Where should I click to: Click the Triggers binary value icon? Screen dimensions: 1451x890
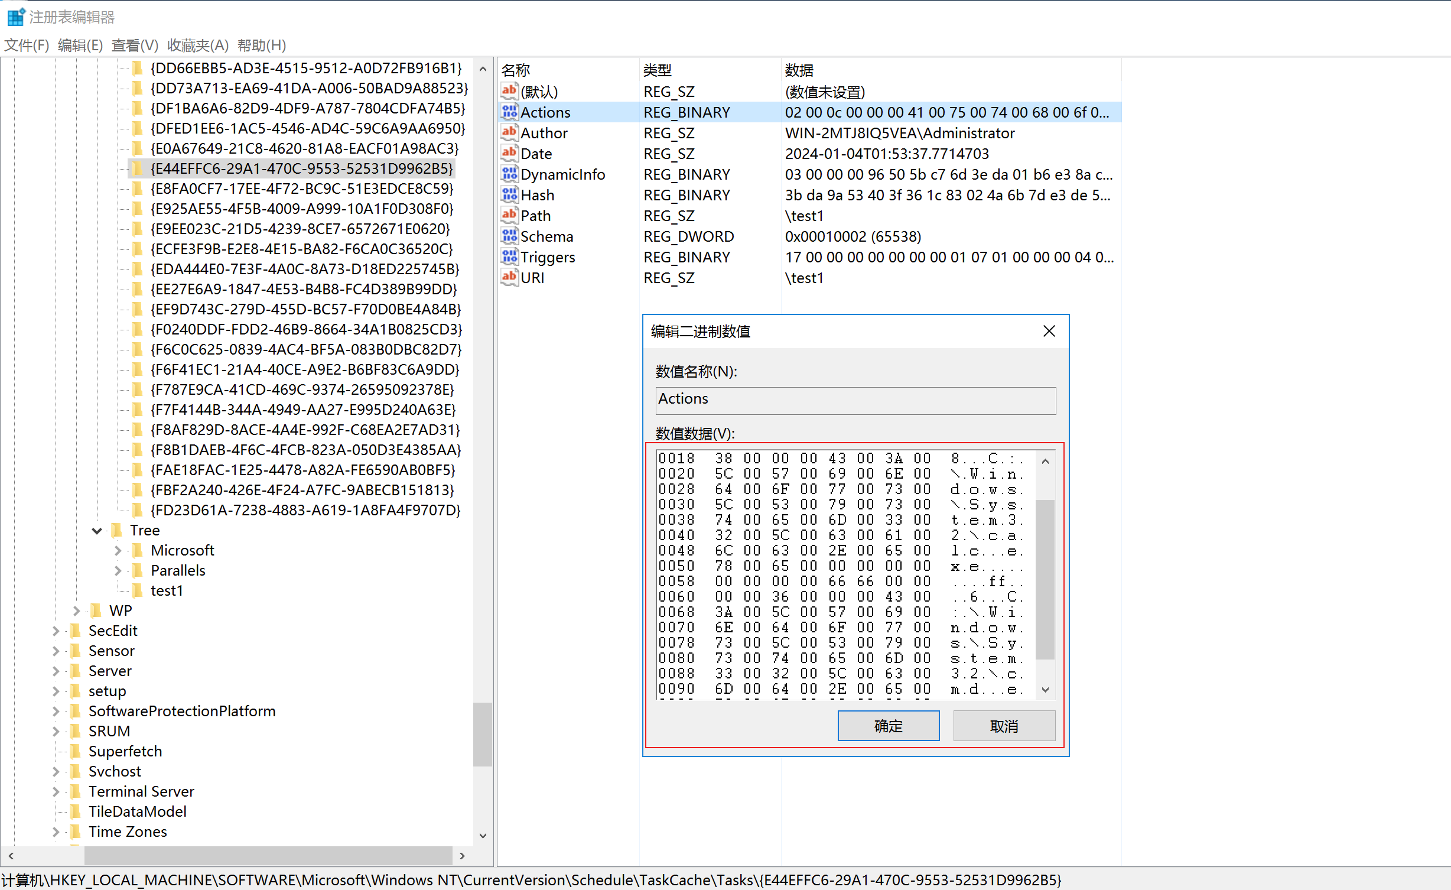click(509, 257)
